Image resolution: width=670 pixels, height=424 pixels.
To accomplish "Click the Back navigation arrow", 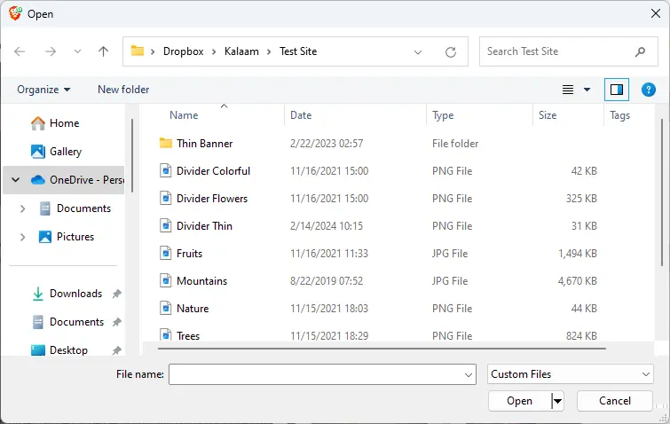I will [20, 51].
